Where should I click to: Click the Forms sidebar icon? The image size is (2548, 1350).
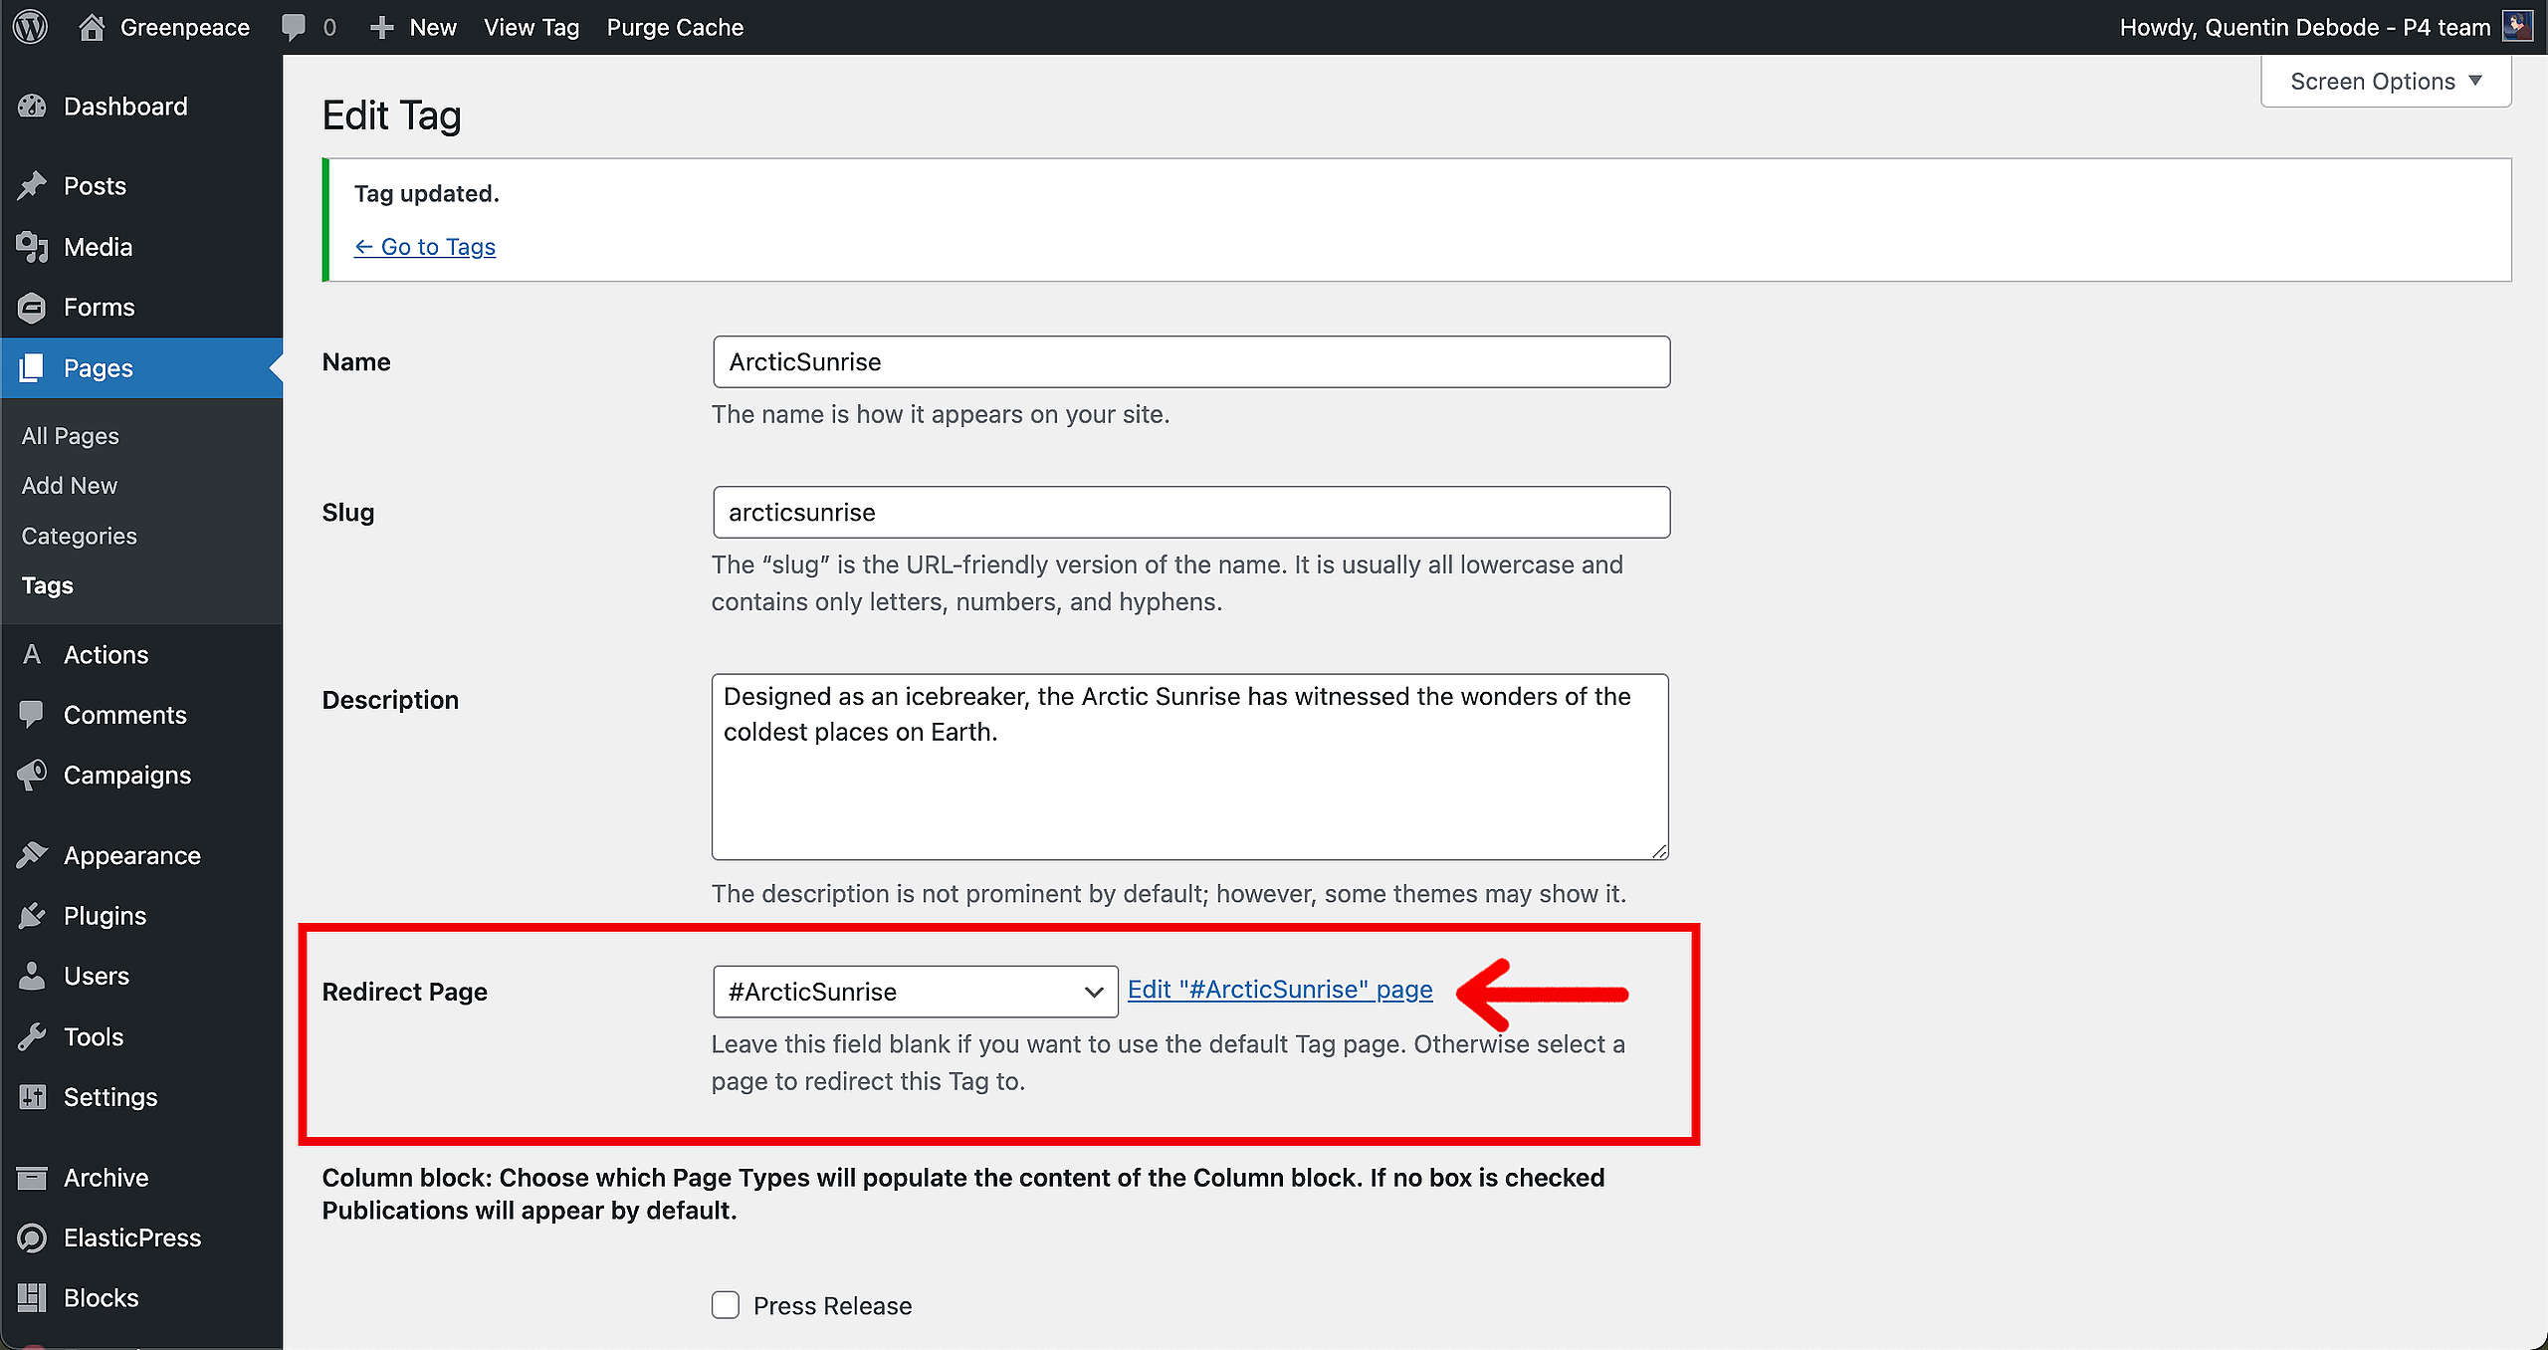[32, 308]
